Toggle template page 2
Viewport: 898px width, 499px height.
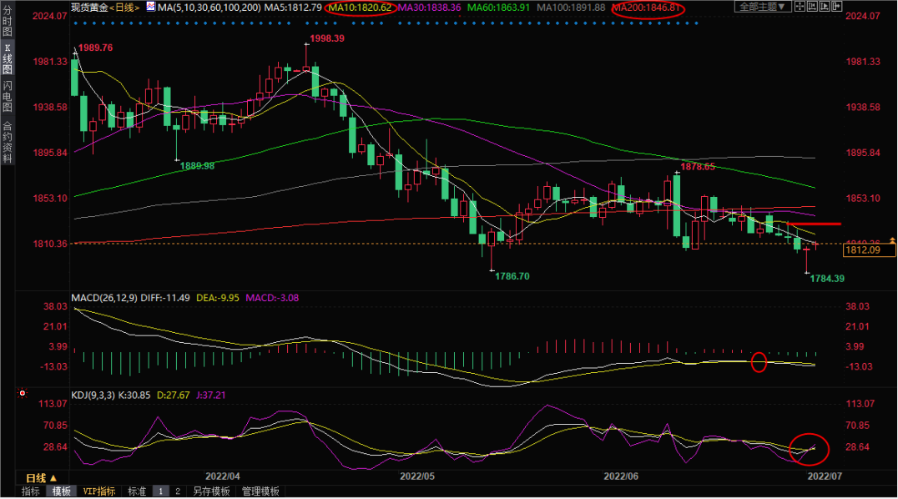[x=177, y=491]
